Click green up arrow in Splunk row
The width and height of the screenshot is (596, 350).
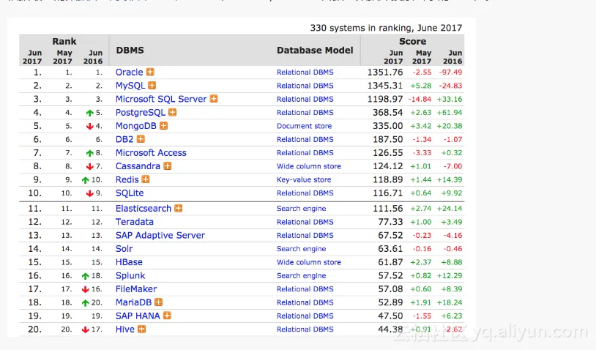[x=85, y=276]
